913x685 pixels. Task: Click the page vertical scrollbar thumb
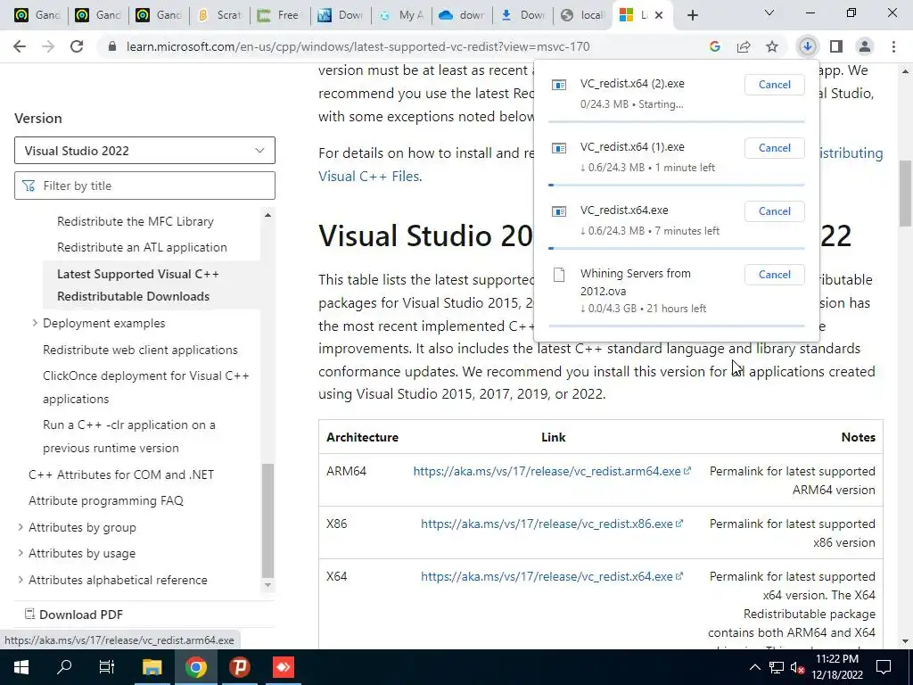[906, 194]
